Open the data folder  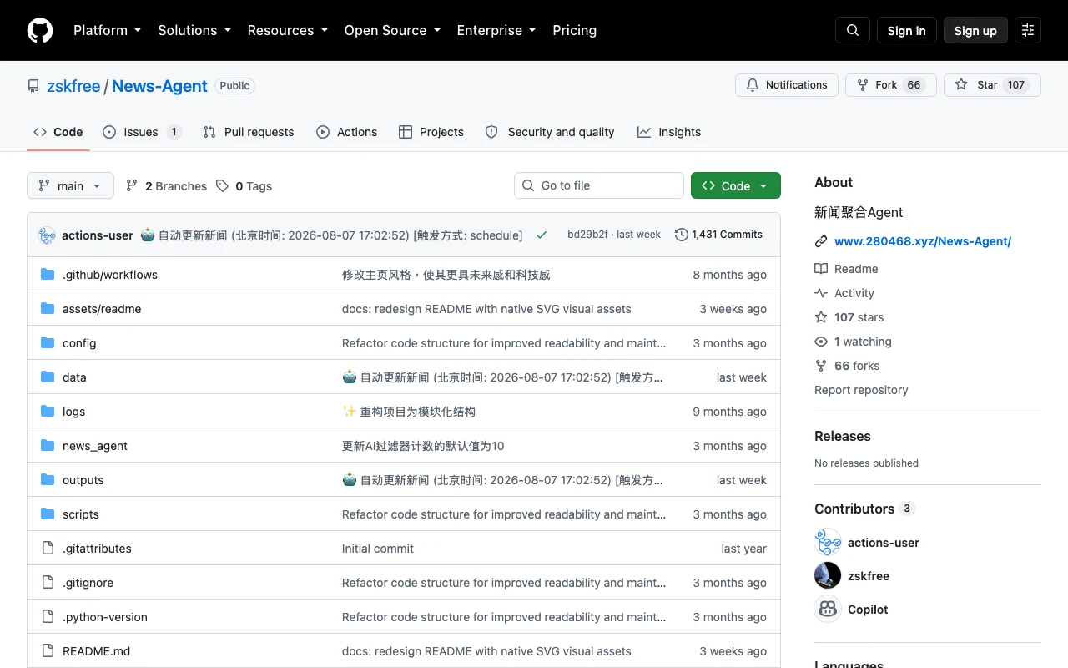[74, 377]
